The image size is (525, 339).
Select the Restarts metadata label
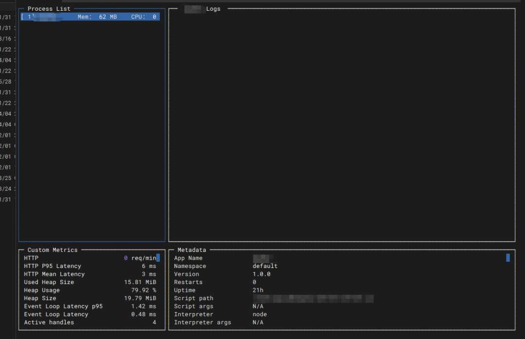pyautogui.click(x=188, y=282)
